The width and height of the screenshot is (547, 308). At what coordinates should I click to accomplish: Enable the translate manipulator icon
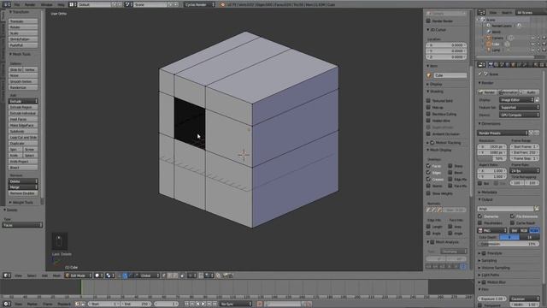coord(125,275)
